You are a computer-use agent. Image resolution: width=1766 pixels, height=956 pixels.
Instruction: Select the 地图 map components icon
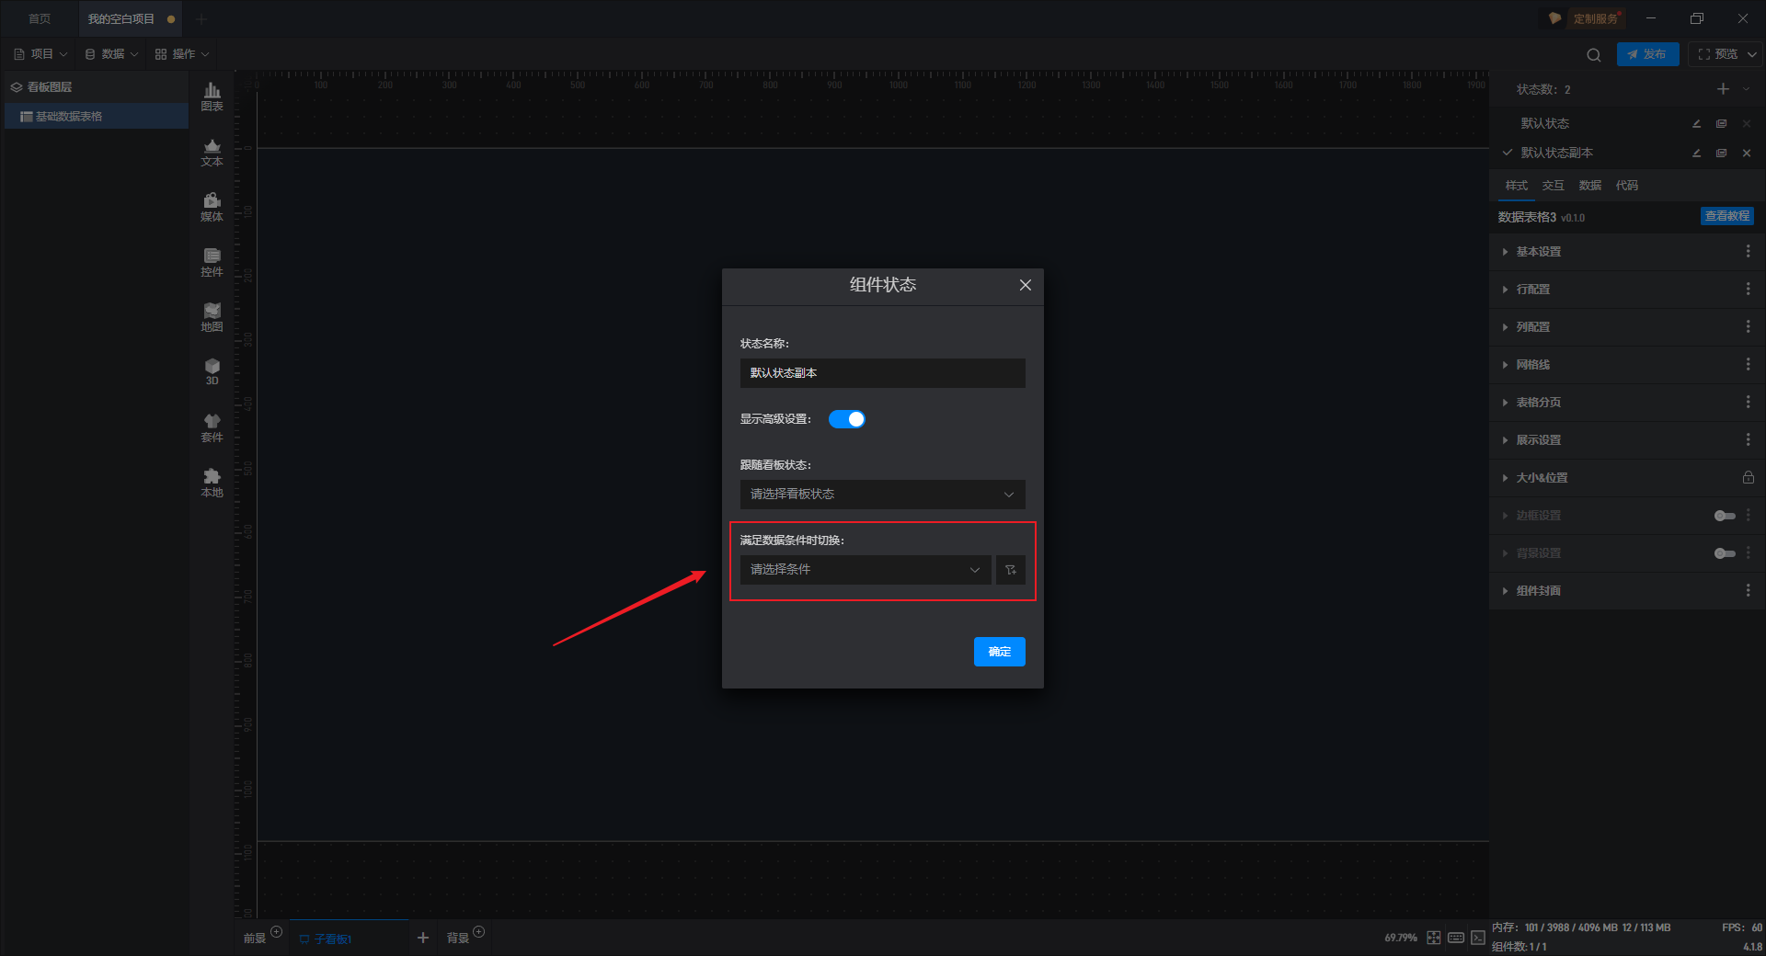212,317
